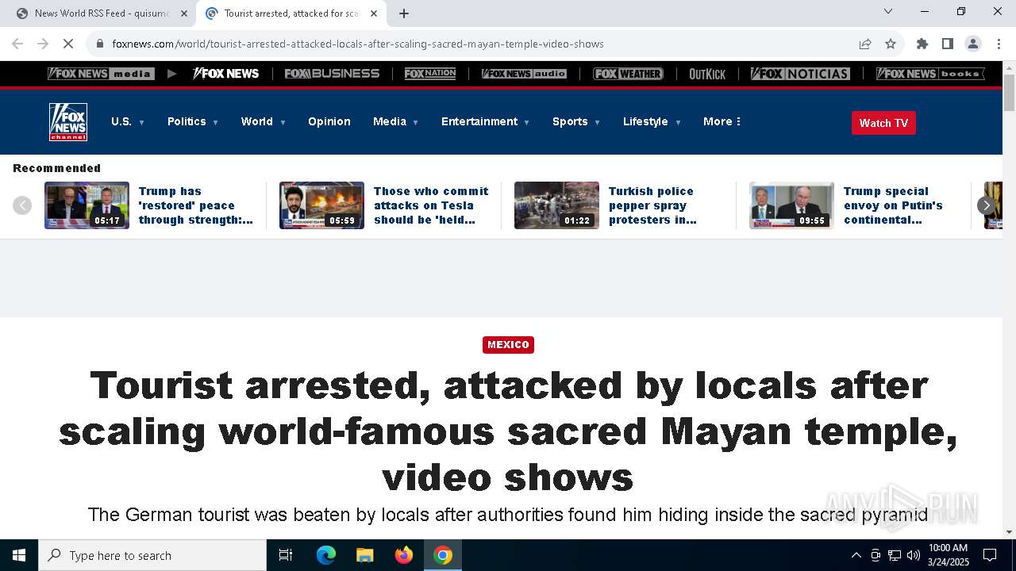Viewport: 1016px width, 571px height.
Task: Launch Firefox from the taskbar
Action: click(404, 555)
